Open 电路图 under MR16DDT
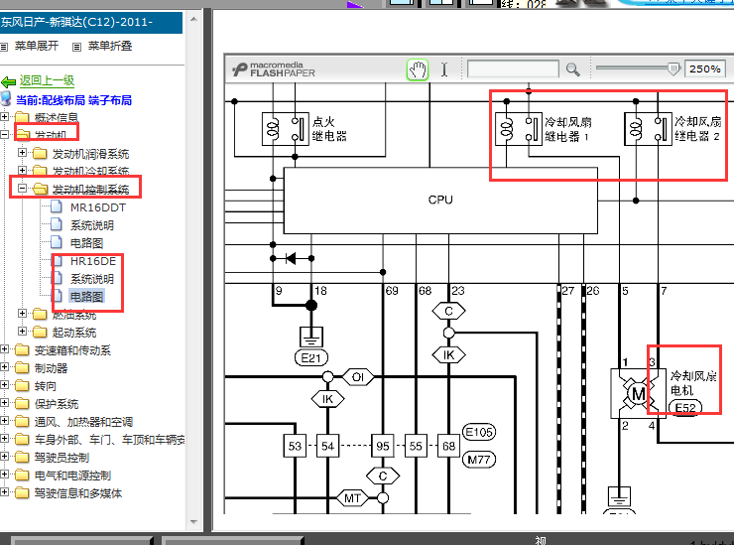 [86, 243]
